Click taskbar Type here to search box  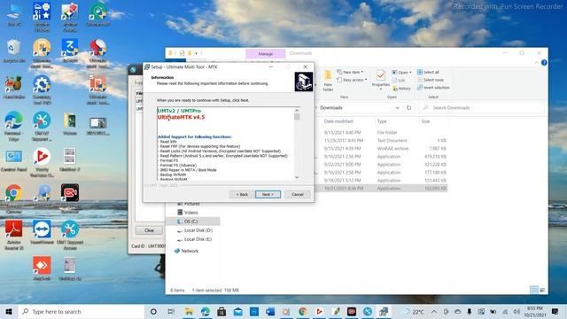pyautogui.click(x=81, y=311)
